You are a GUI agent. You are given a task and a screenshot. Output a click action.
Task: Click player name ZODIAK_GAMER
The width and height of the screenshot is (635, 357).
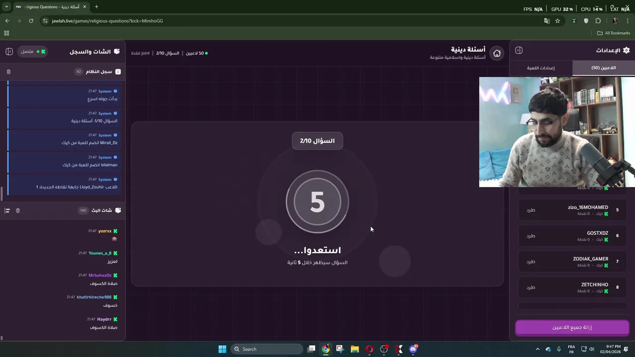590,259
